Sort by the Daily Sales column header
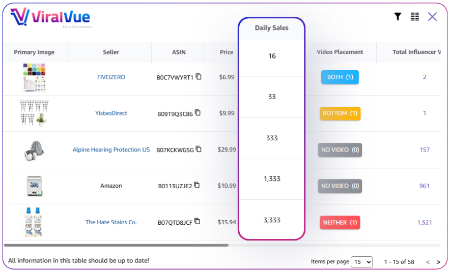 271,28
